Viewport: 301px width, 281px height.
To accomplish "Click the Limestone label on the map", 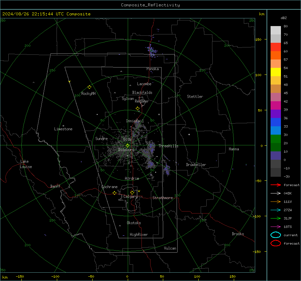I will (x=63, y=129).
